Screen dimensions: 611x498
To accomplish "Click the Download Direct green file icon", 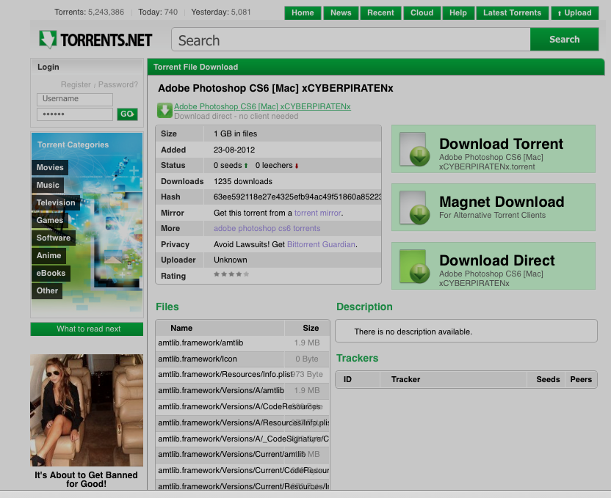I will (415, 266).
